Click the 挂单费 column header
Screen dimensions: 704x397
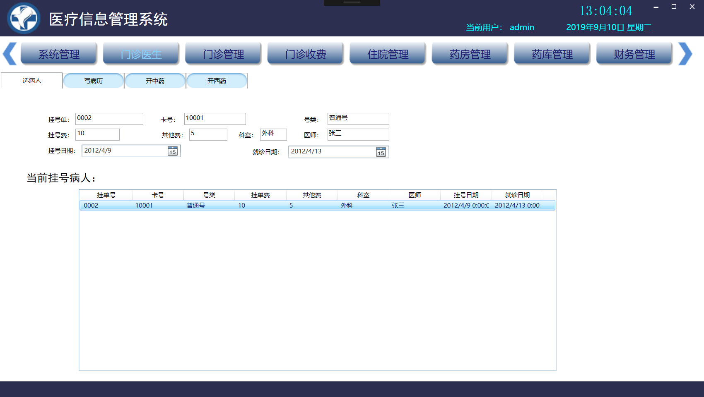click(260, 195)
